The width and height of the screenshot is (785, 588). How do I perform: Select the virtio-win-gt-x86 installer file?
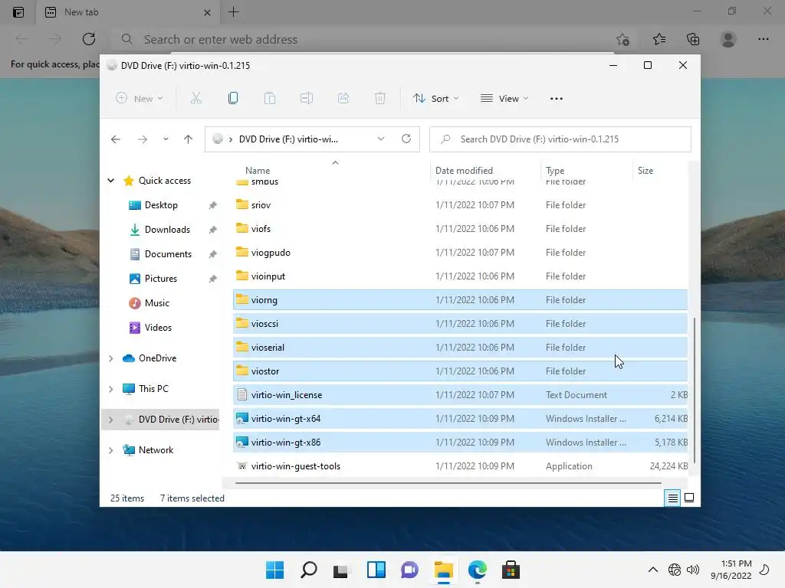[460, 443]
